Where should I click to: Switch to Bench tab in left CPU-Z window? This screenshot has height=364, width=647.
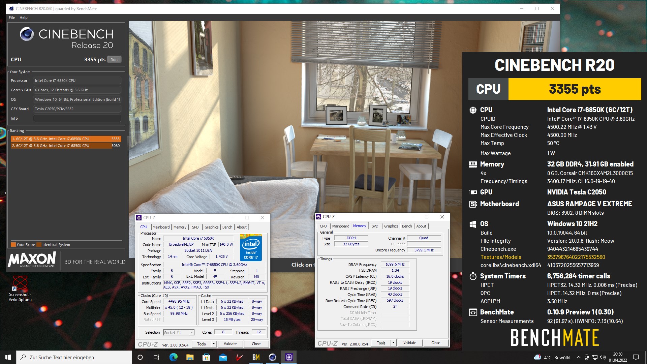[x=227, y=227]
